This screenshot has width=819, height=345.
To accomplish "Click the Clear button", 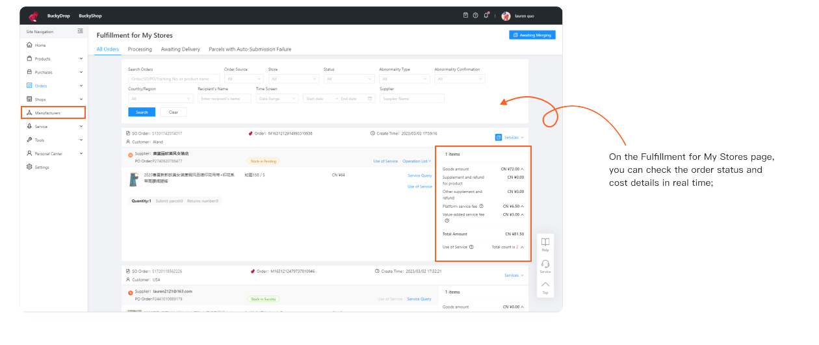I will [x=174, y=112].
